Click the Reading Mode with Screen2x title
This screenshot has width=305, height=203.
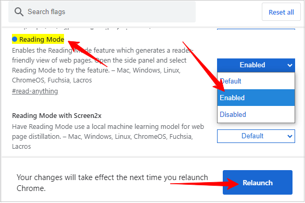[57, 116]
